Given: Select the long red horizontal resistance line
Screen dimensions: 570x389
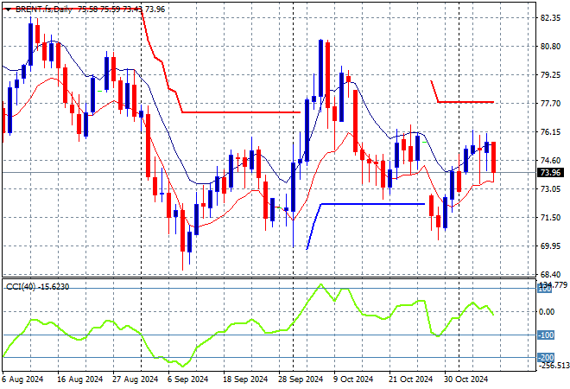Looking at the screenshot, I should tap(240, 112).
